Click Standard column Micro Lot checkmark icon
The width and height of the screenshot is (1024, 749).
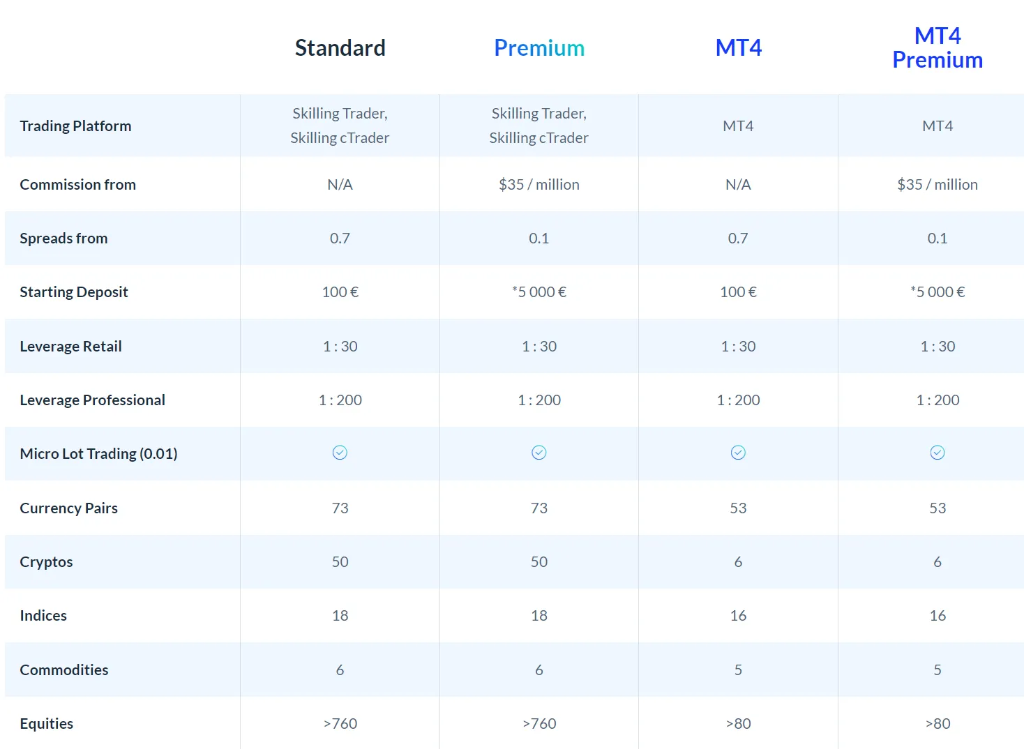tap(340, 453)
